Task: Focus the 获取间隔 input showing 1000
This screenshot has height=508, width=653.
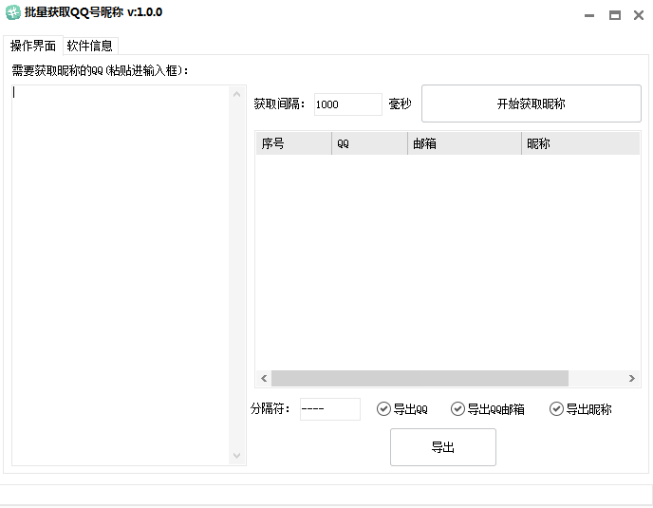Action: [x=347, y=104]
